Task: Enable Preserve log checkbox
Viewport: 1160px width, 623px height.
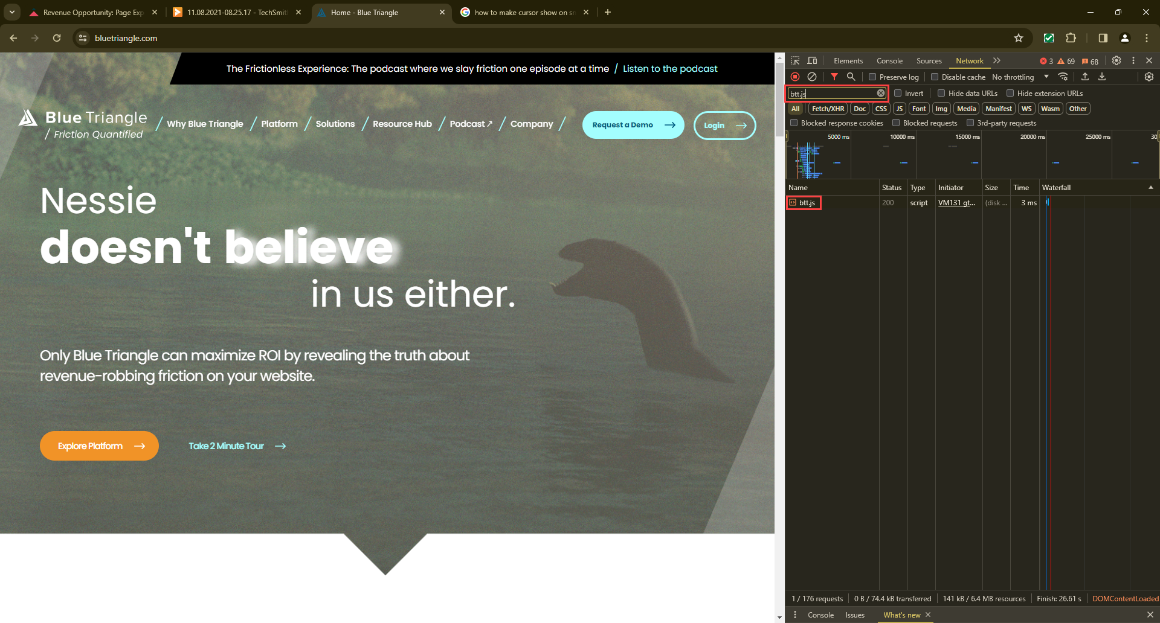Action: pyautogui.click(x=872, y=77)
